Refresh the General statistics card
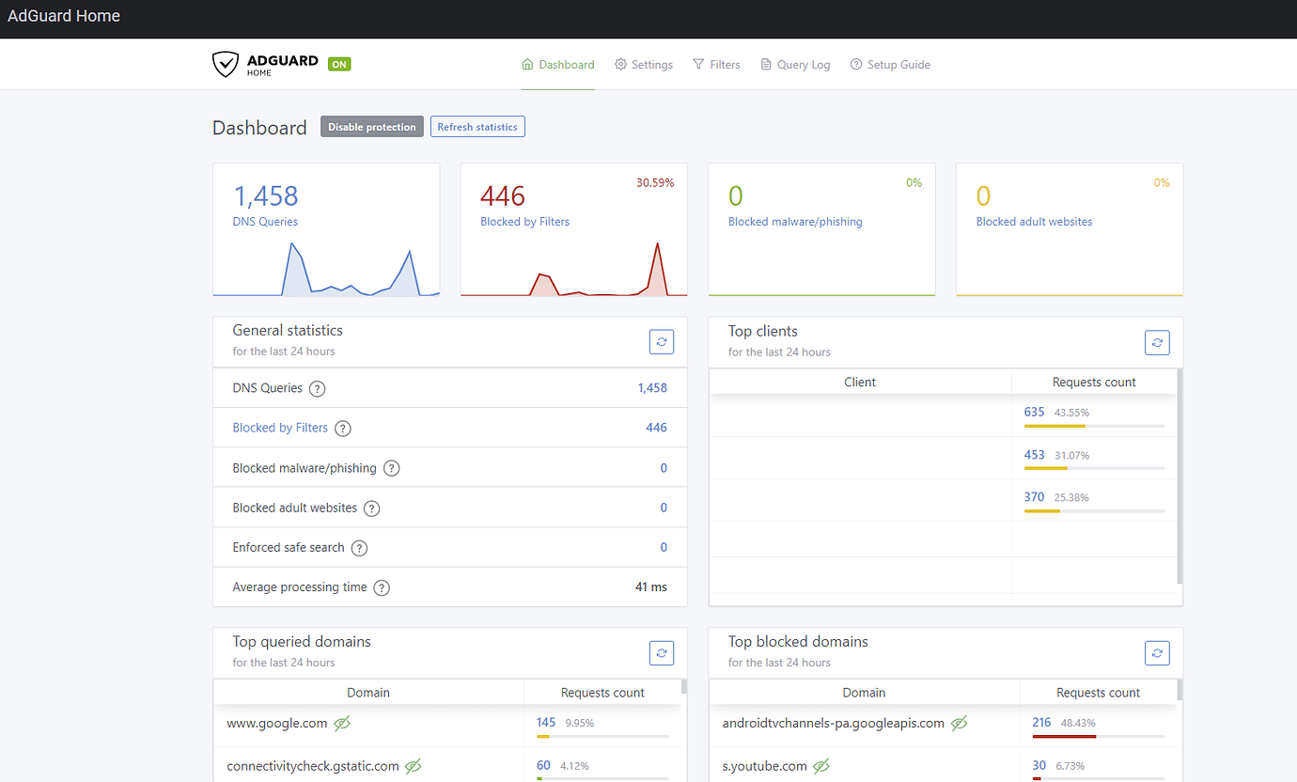Image resolution: width=1297 pixels, height=782 pixels. pos(662,342)
